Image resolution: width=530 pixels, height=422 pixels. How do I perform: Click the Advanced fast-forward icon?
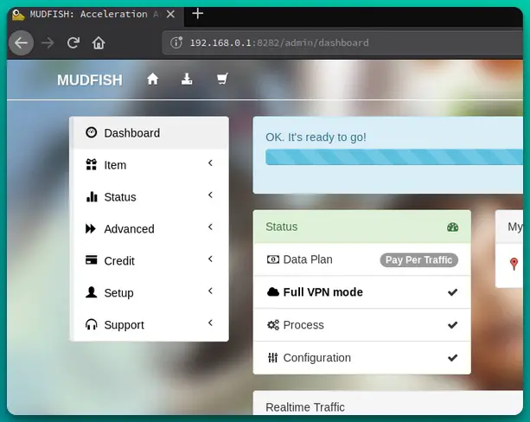click(x=91, y=228)
